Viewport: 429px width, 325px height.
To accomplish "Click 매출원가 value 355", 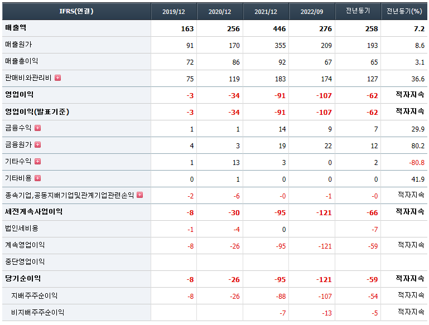I will click(x=280, y=45).
